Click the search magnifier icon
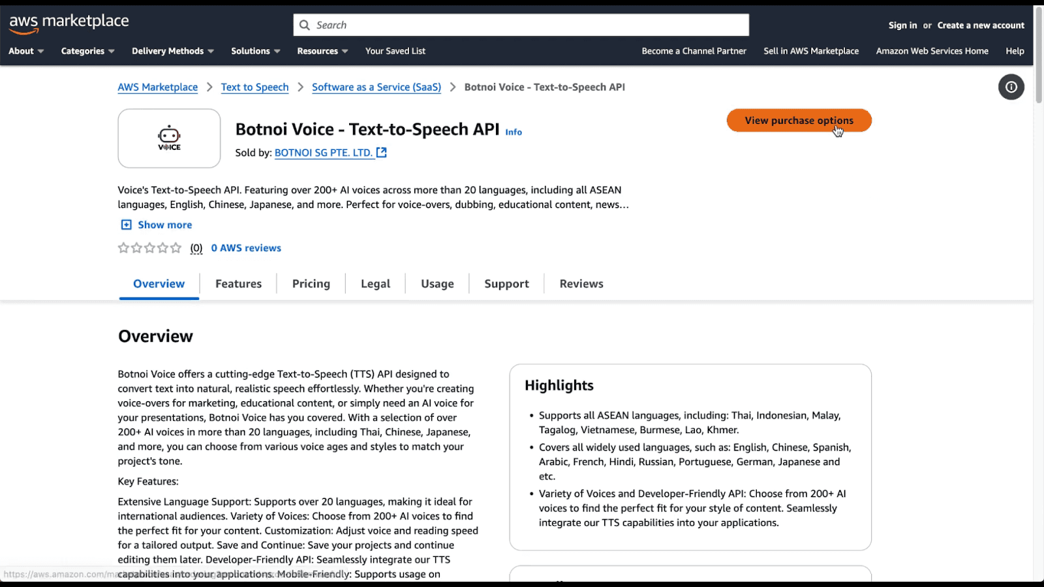This screenshot has height=587, width=1044. pos(305,25)
